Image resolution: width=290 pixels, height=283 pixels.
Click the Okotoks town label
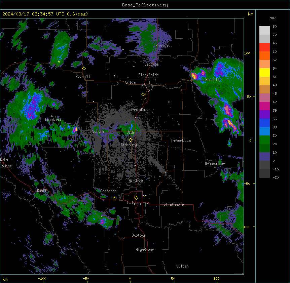pos(139,235)
